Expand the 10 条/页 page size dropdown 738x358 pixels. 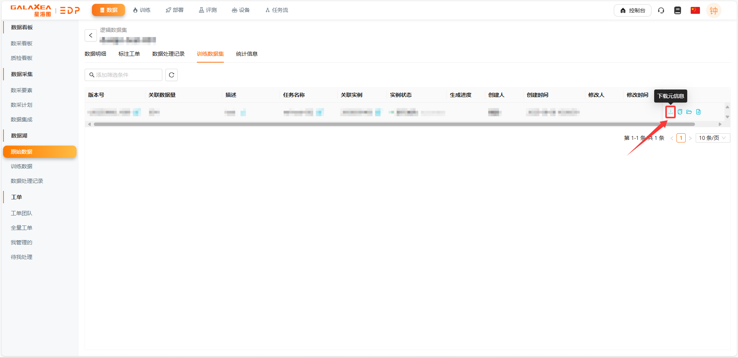pos(712,138)
